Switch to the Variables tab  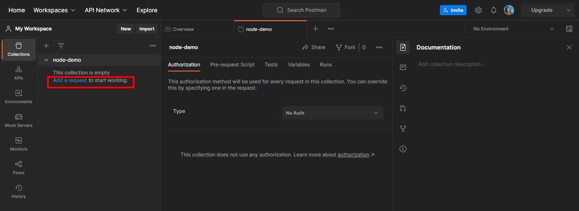tap(299, 65)
